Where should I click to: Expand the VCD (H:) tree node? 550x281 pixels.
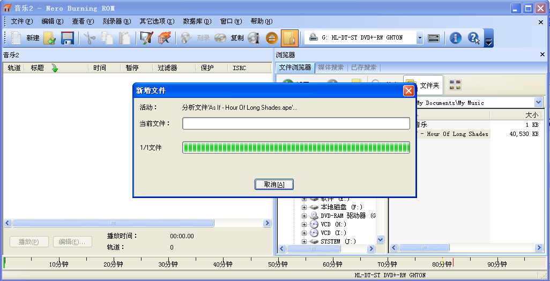[x=304, y=224]
